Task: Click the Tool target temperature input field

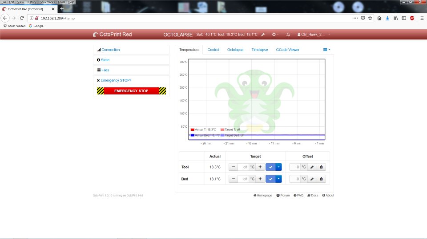Action: pos(243,167)
